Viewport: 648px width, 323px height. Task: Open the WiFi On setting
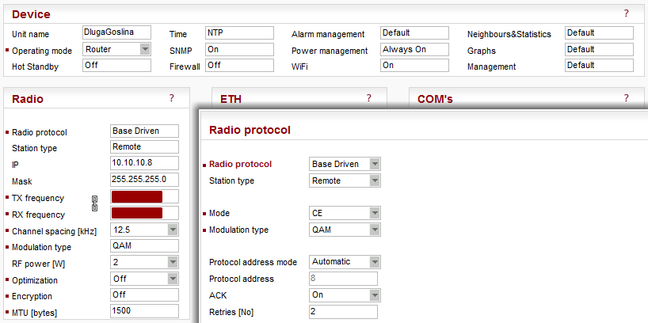click(x=414, y=65)
